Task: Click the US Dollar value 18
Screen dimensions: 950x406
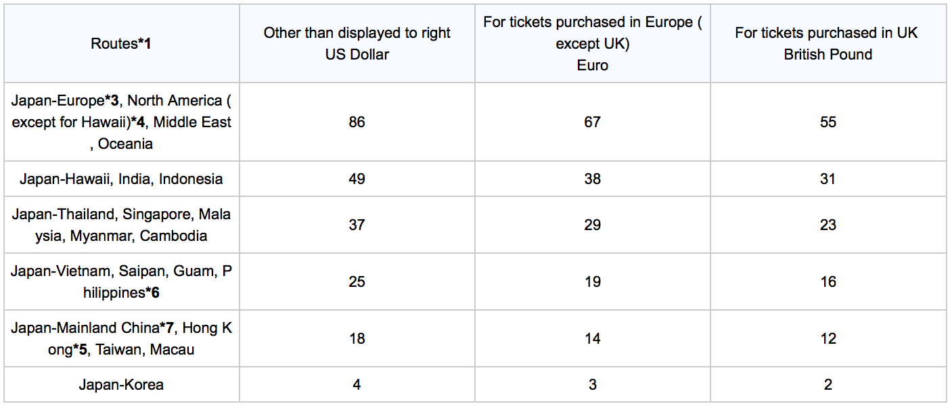Action: [x=357, y=339]
